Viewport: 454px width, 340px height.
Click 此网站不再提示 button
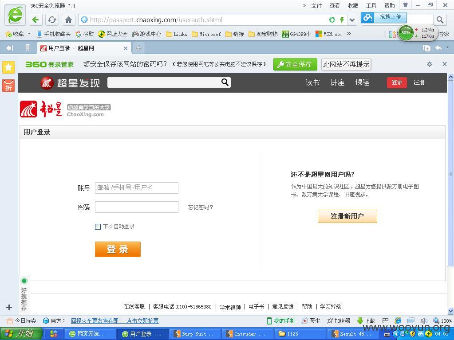click(346, 64)
